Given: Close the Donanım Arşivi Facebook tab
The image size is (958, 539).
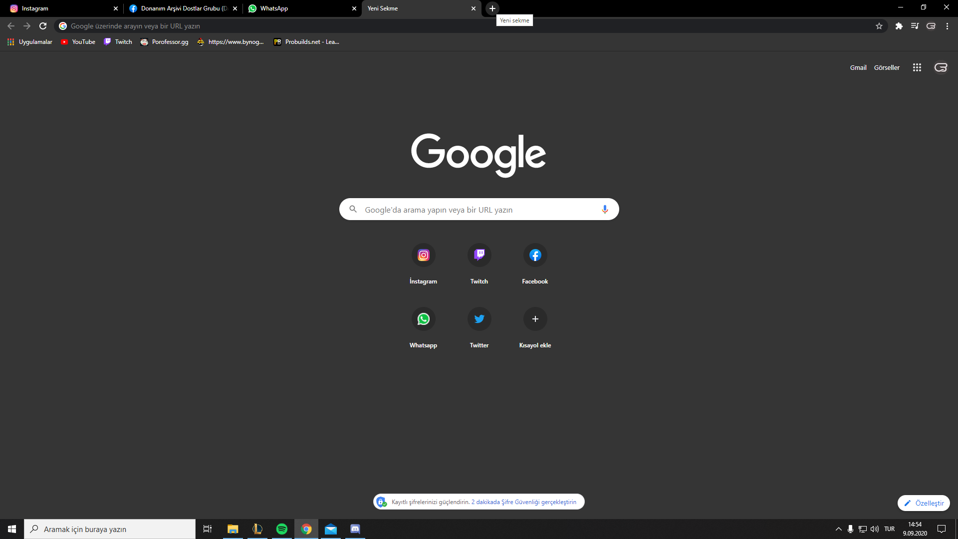Looking at the screenshot, I should point(235,8).
